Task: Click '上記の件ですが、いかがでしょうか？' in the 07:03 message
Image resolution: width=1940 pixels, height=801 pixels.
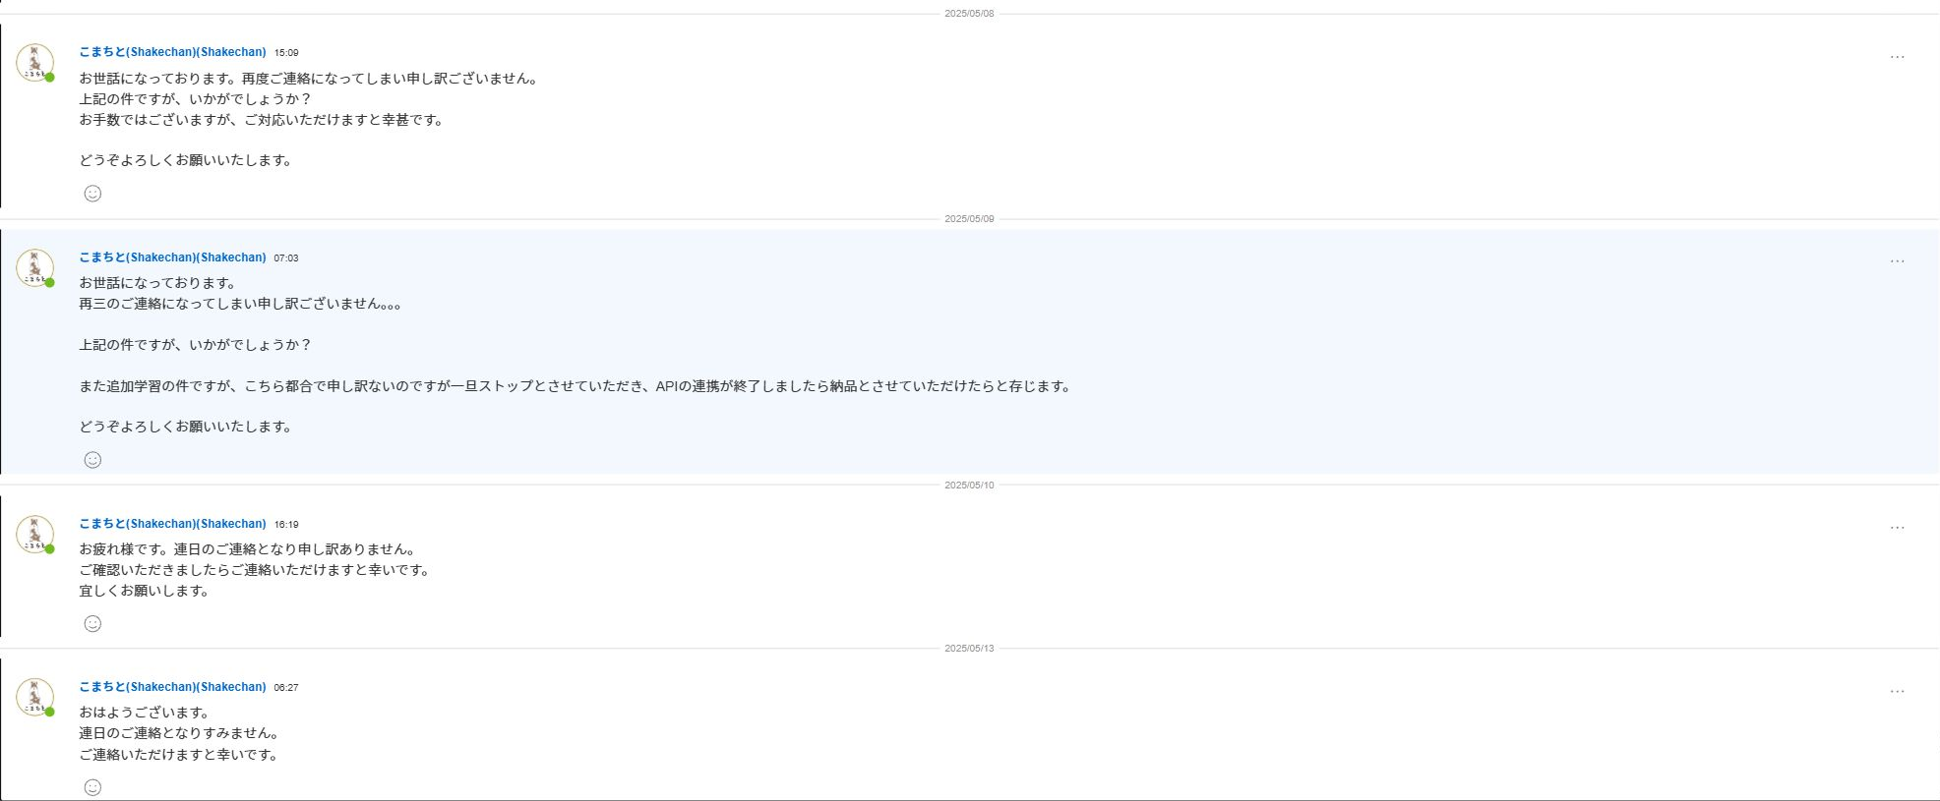Action: click(x=196, y=345)
